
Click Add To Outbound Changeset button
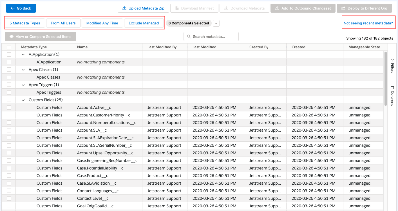[303, 8]
